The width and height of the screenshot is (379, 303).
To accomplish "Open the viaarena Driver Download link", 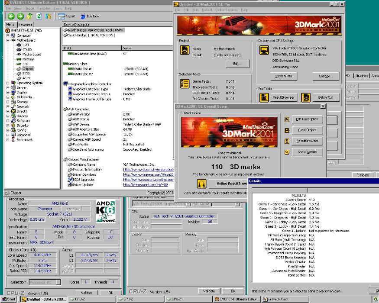I will tap(149, 175).
